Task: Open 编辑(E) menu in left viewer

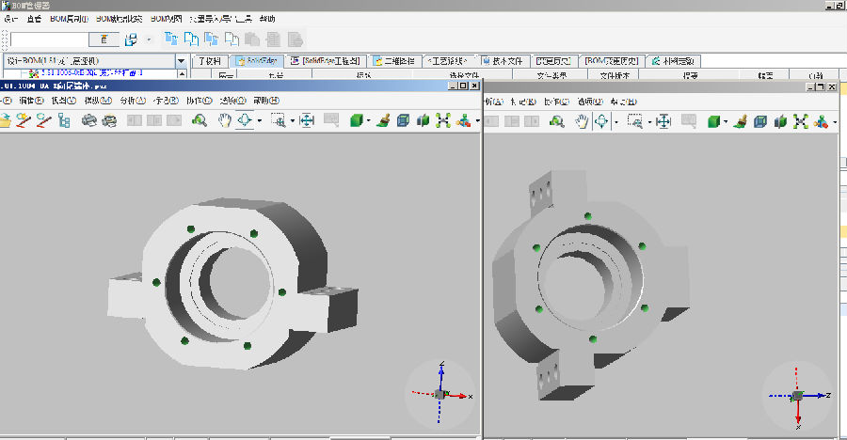Action: (x=31, y=101)
